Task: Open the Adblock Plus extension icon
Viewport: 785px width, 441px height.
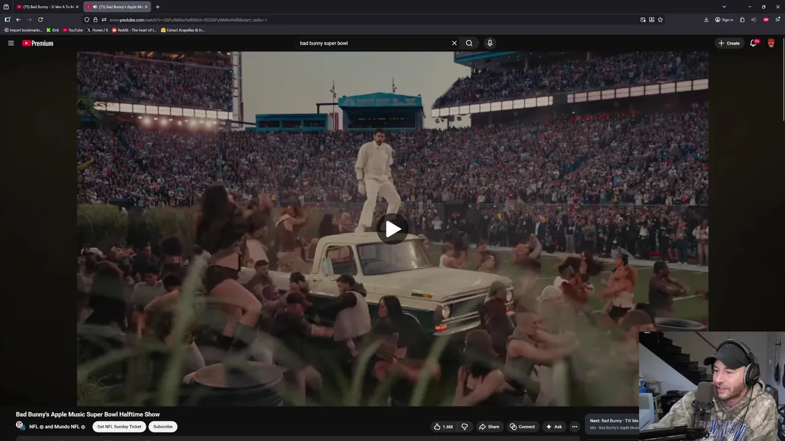Action: point(766,20)
